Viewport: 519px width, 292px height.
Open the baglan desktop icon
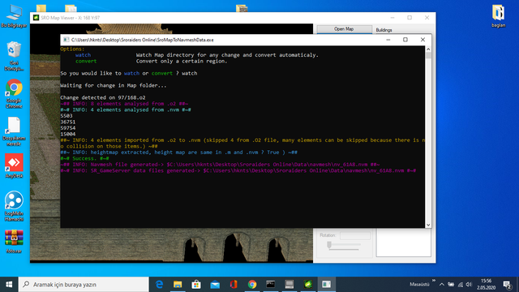pos(498,16)
